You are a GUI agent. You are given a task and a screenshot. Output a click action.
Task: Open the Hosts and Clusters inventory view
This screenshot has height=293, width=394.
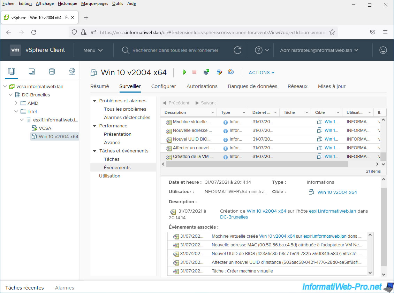[12, 72]
